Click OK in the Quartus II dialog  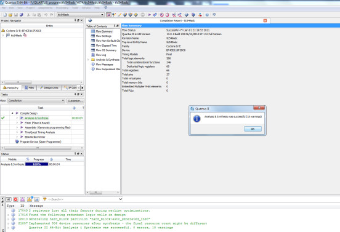click(x=253, y=129)
